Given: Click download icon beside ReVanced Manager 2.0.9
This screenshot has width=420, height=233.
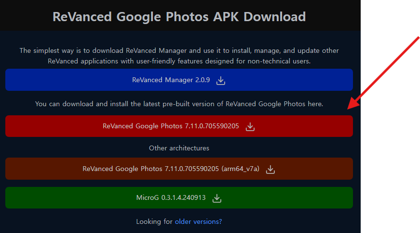Looking at the screenshot, I should (221, 80).
